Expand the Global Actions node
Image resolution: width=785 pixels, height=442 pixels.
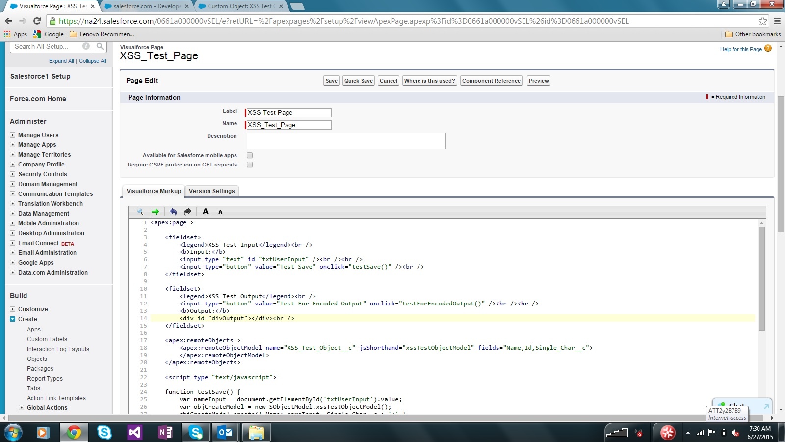[21, 407]
